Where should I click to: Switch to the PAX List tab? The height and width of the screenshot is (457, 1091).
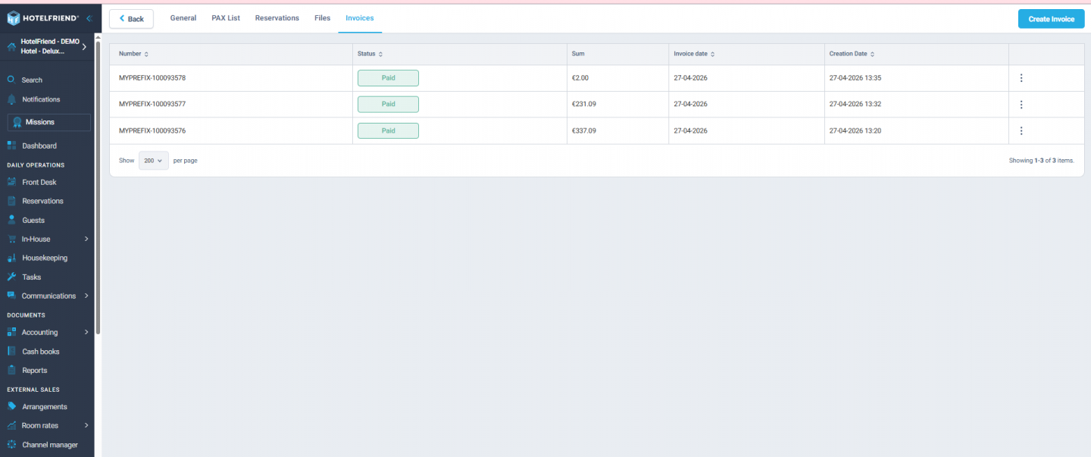tap(225, 17)
